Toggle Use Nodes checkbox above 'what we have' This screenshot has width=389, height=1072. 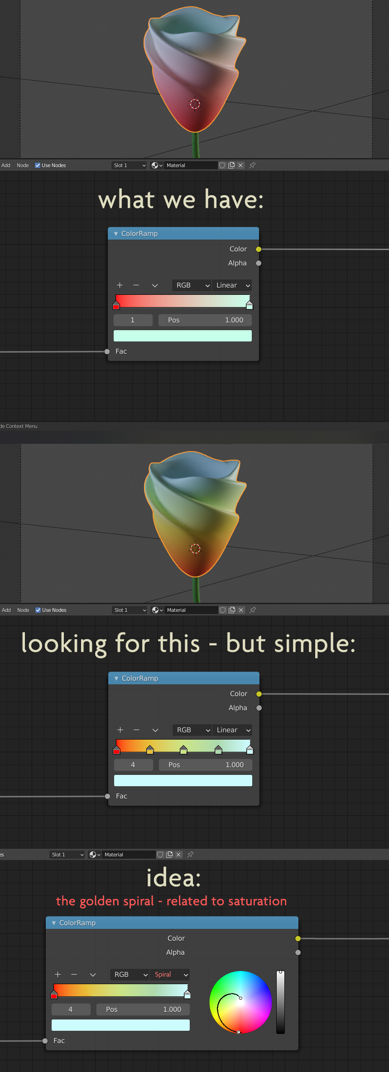coord(38,165)
